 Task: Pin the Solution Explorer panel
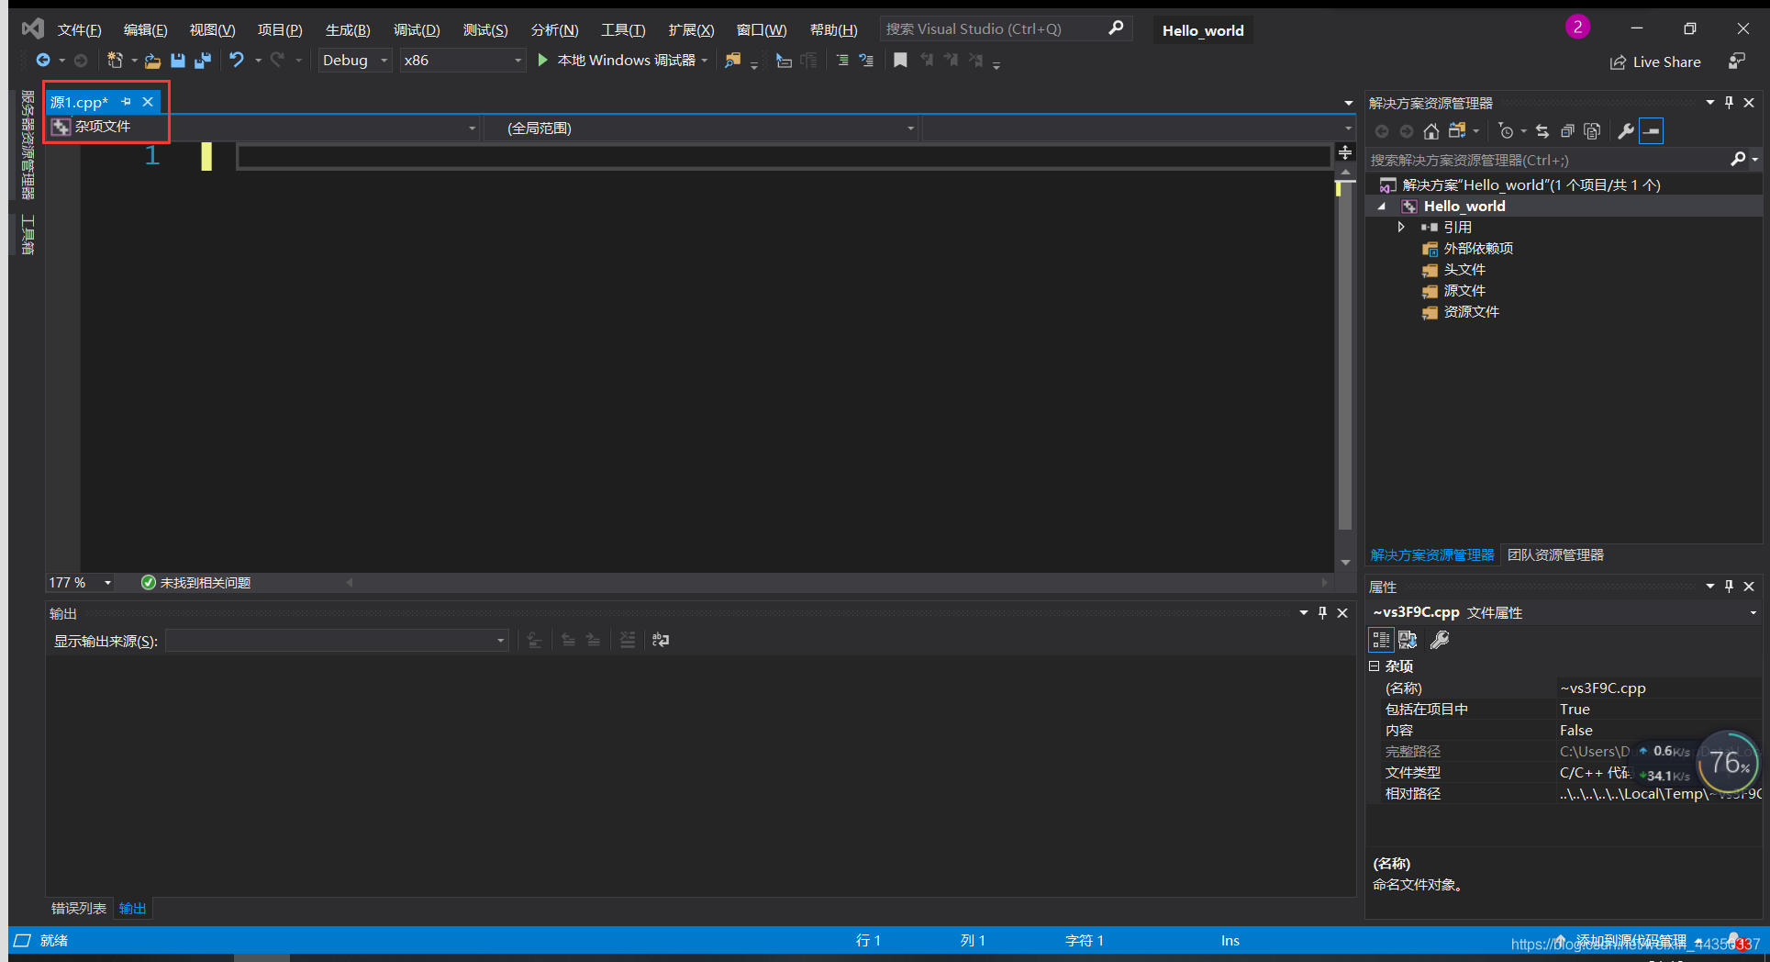[1728, 102]
